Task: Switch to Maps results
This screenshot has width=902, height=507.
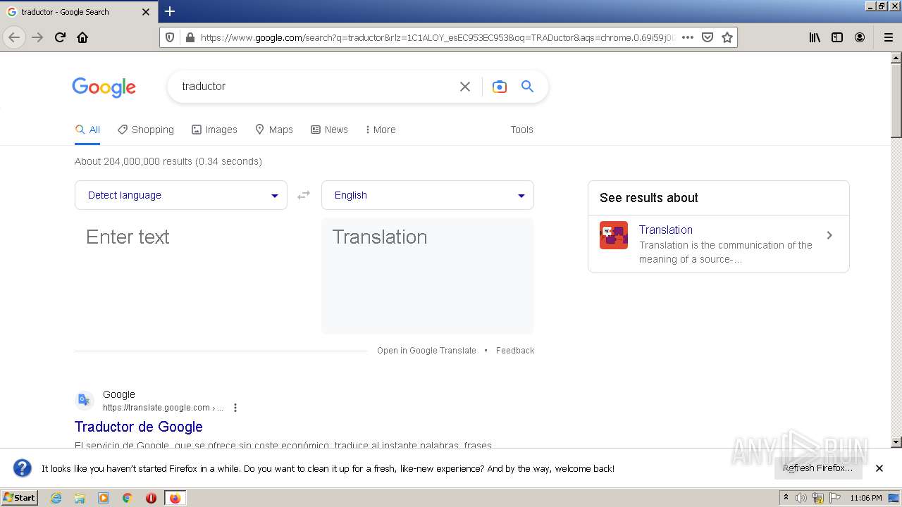Action: (274, 130)
